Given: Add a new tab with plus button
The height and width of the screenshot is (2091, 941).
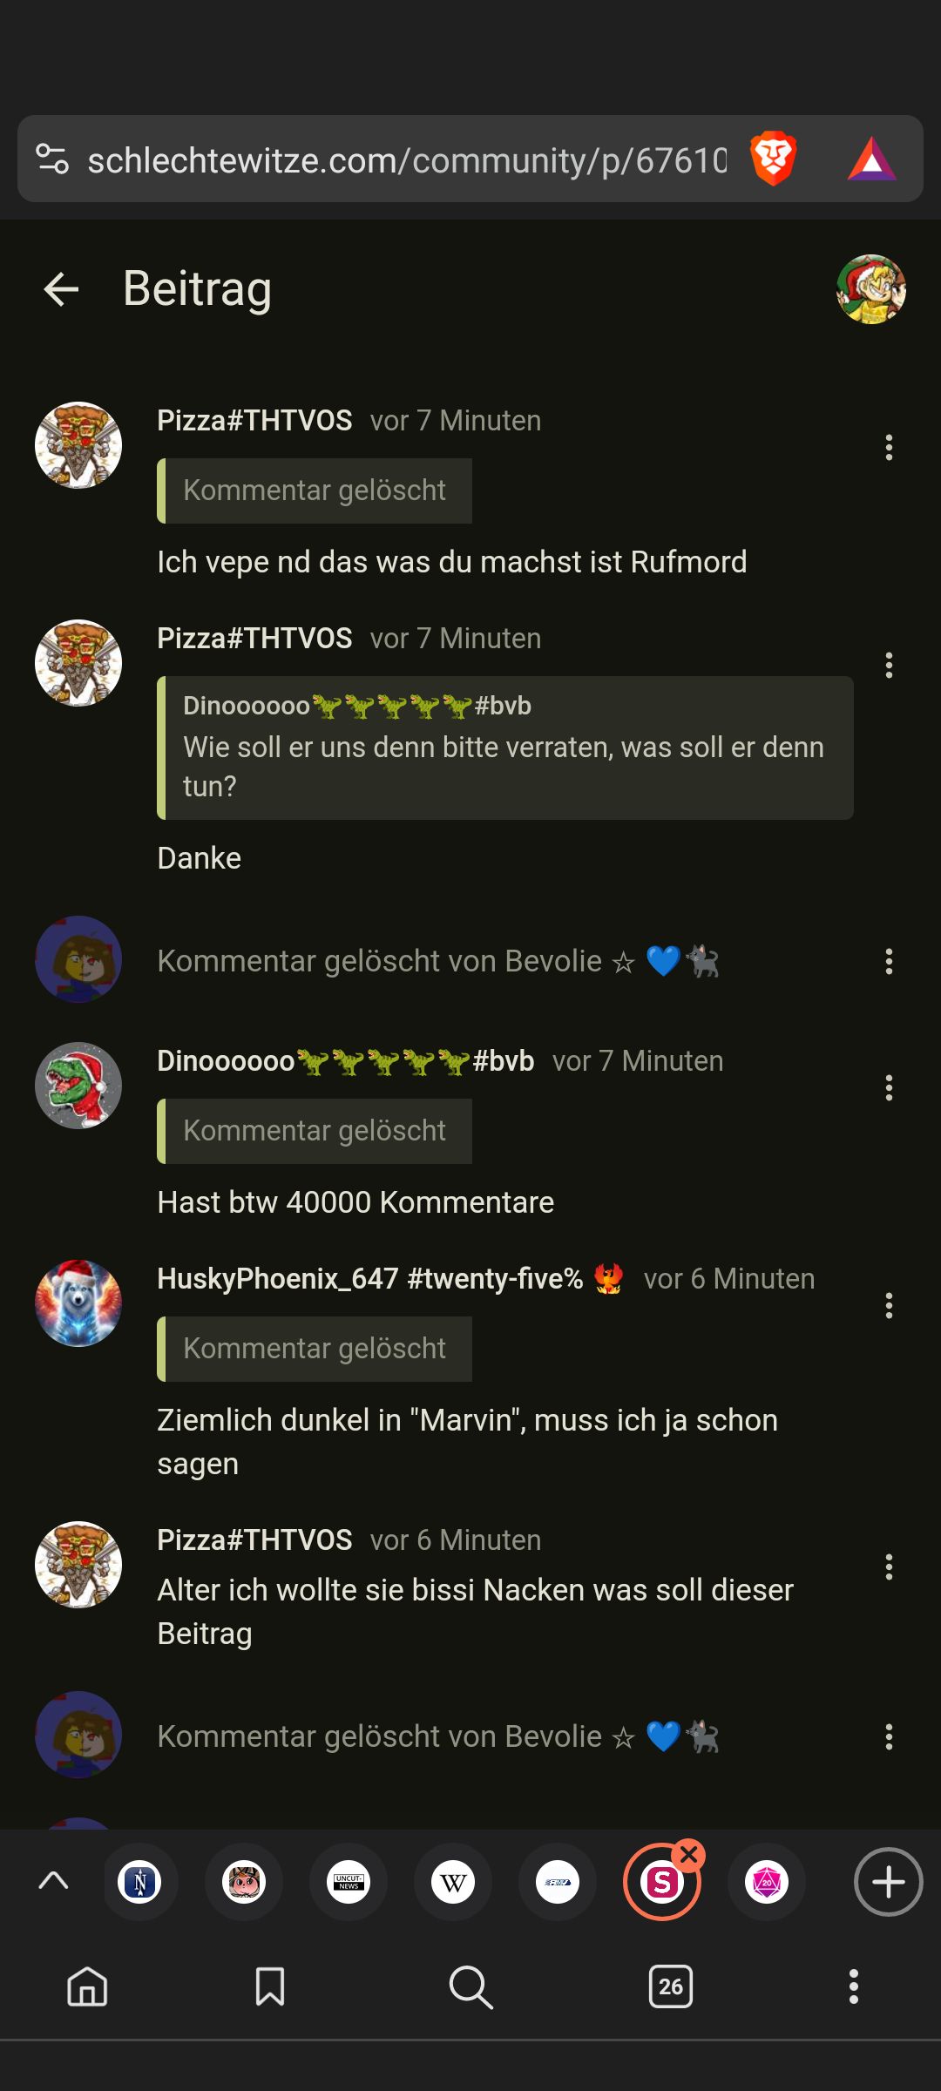Looking at the screenshot, I should (888, 1882).
